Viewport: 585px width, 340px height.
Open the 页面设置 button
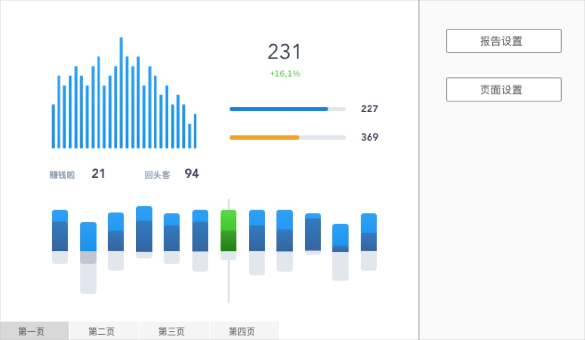tap(504, 89)
